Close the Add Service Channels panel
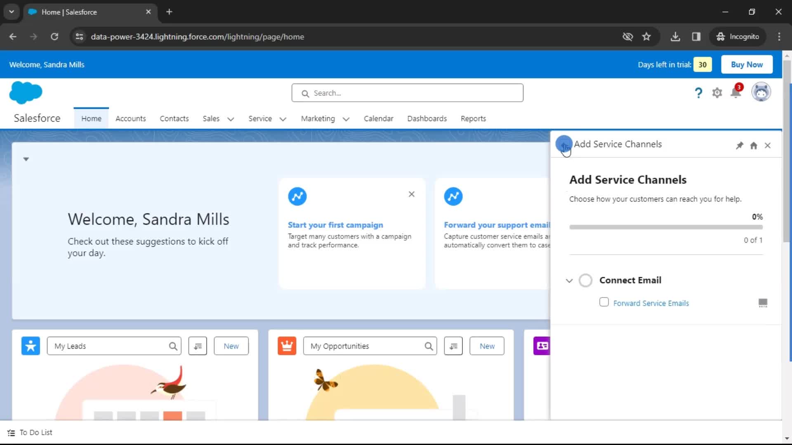The height and width of the screenshot is (445, 792). (768, 145)
